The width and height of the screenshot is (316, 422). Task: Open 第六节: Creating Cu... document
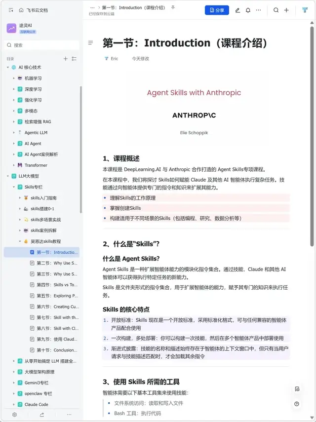(58, 307)
